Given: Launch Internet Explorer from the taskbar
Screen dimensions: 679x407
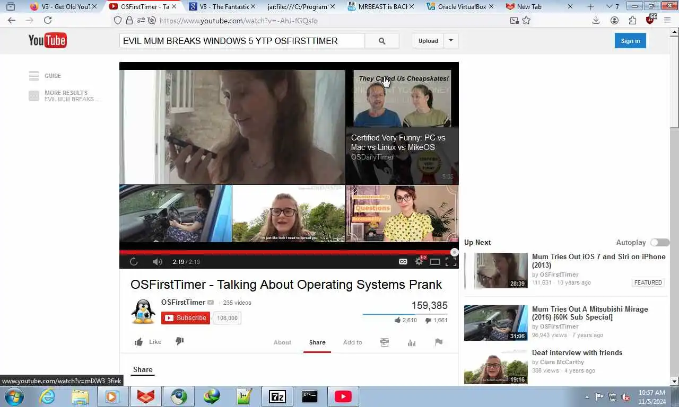Looking at the screenshot, I should pyautogui.click(x=47, y=396).
